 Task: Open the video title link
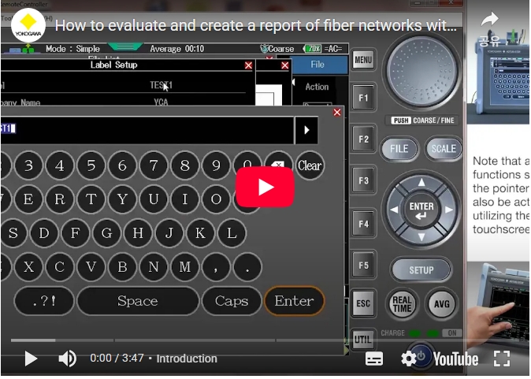(x=256, y=25)
